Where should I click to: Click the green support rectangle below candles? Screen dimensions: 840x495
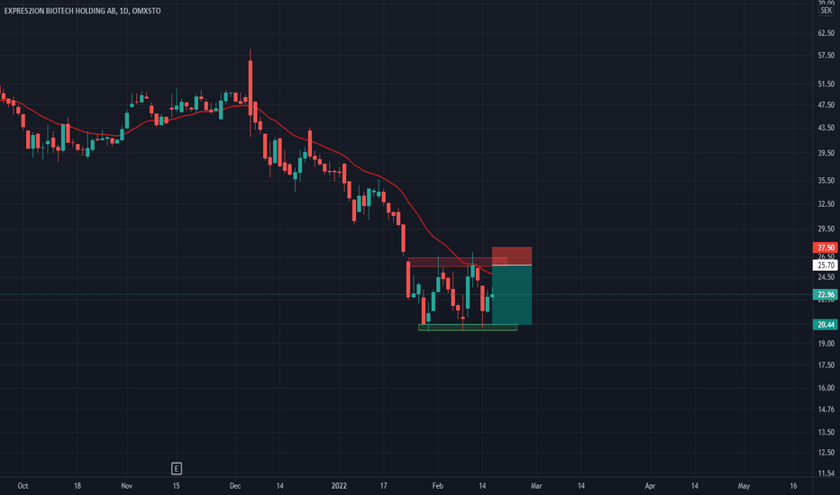click(468, 328)
